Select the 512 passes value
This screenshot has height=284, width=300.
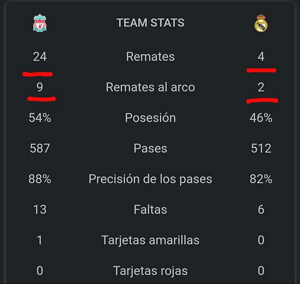pyautogui.click(x=261, y=148)
